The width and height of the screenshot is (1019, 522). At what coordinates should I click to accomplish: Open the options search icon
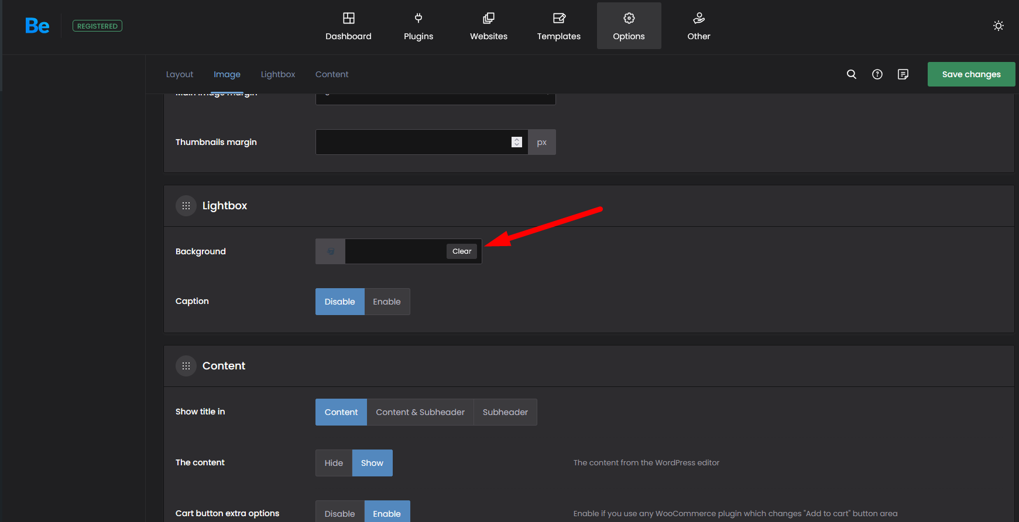852,74
